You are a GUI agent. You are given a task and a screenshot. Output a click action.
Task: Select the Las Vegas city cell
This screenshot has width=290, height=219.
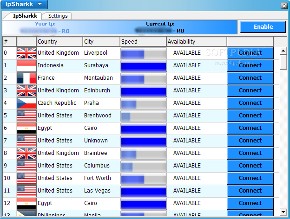tap(101, 191)
